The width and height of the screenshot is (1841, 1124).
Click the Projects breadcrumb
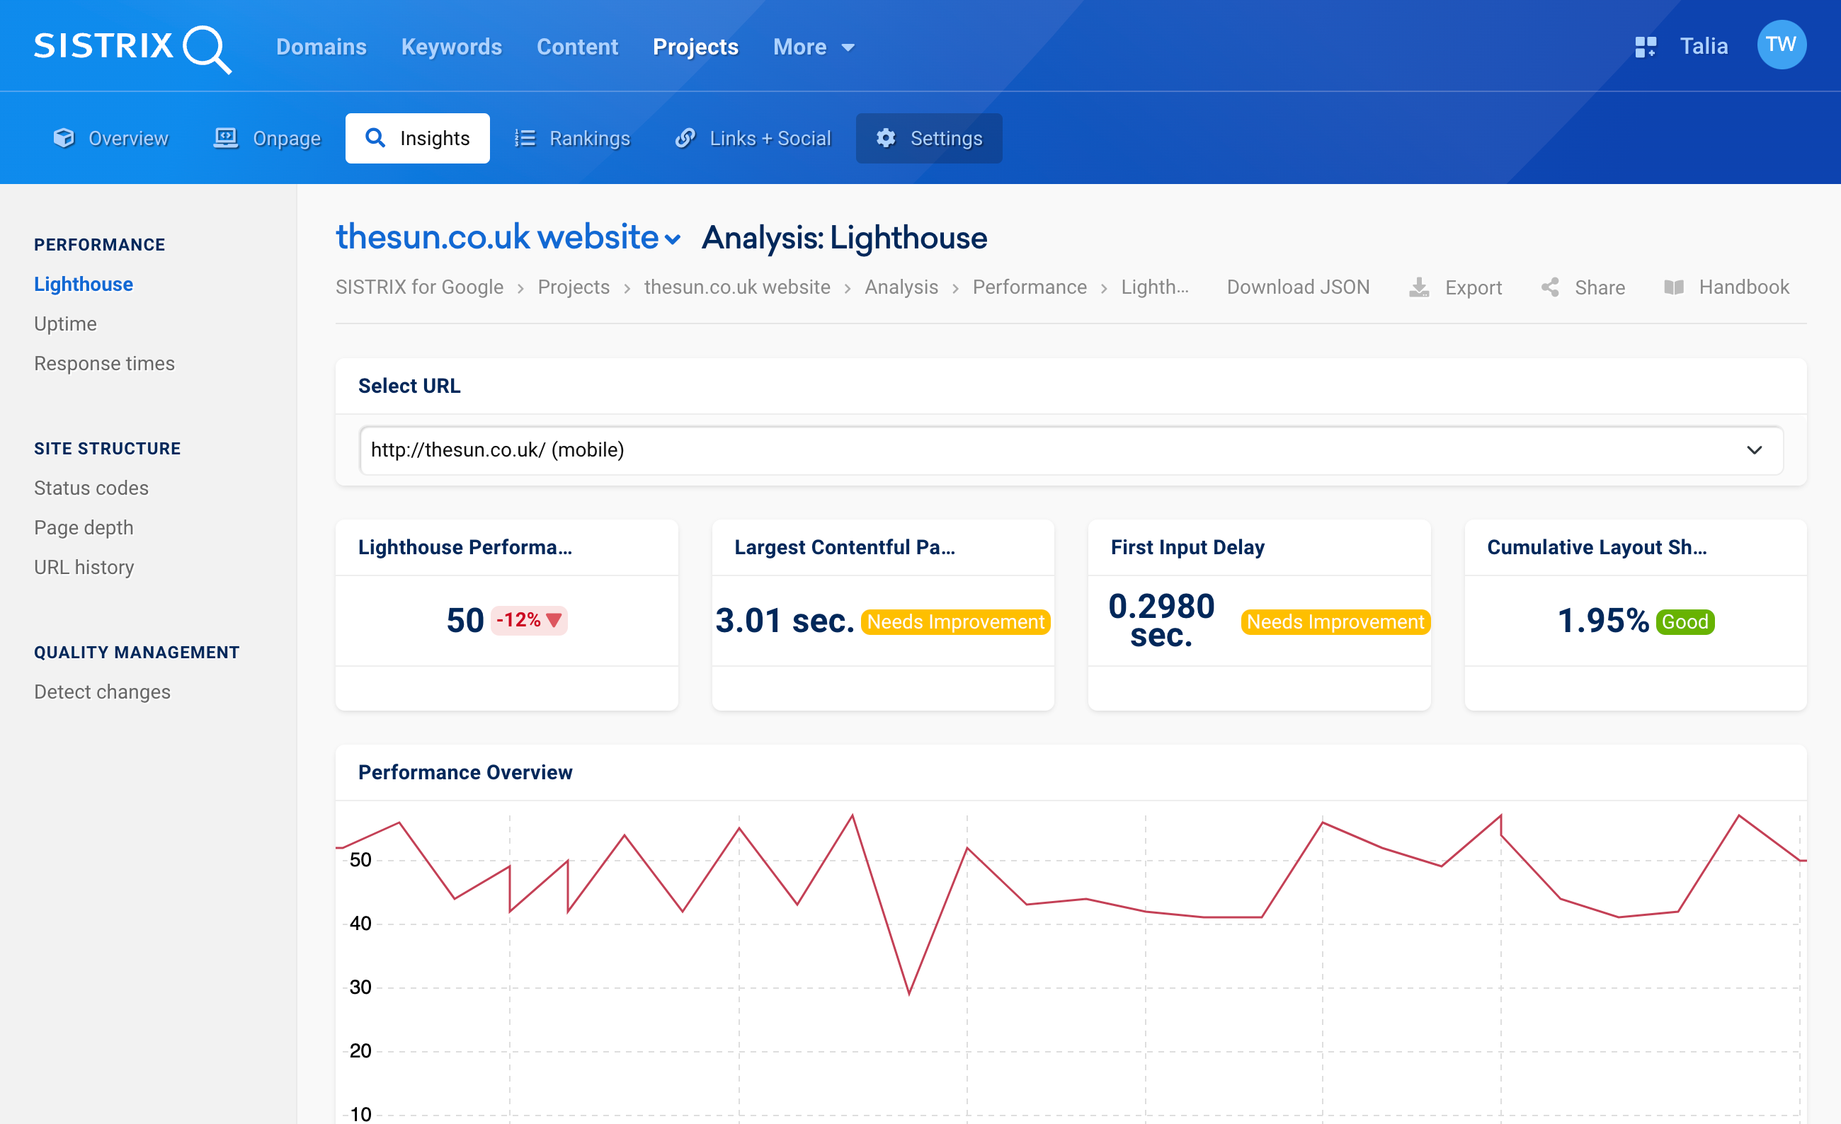click(x=574, y=287)
